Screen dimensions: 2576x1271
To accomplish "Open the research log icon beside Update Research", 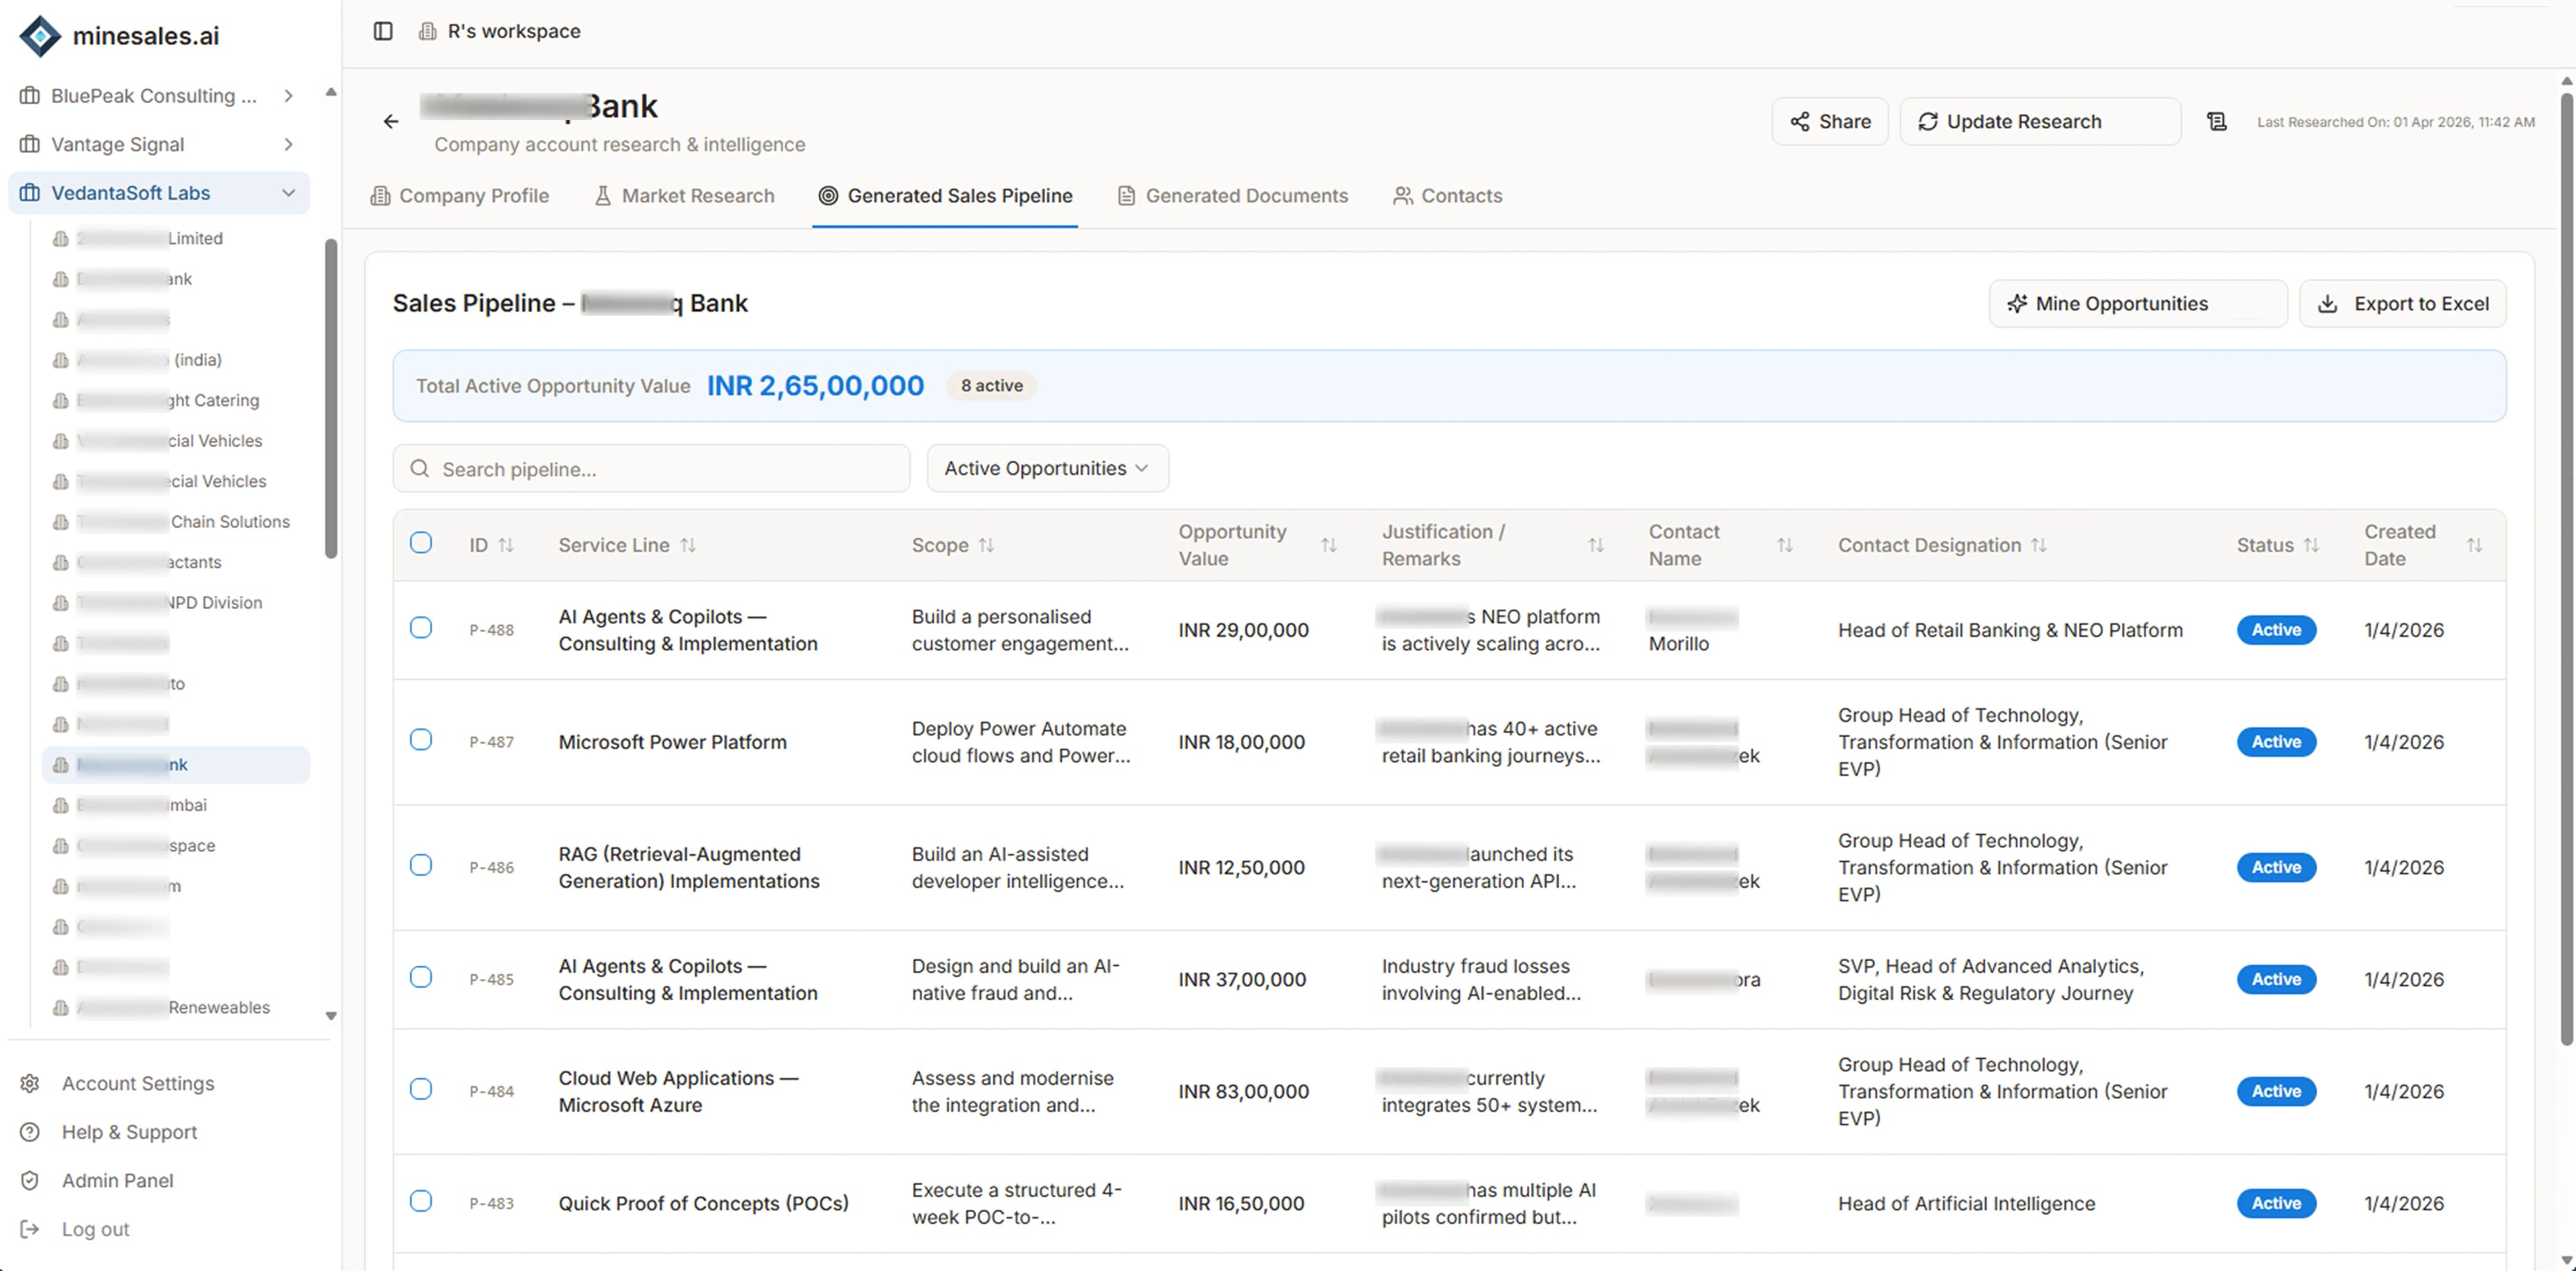I will click(2217, 121).
